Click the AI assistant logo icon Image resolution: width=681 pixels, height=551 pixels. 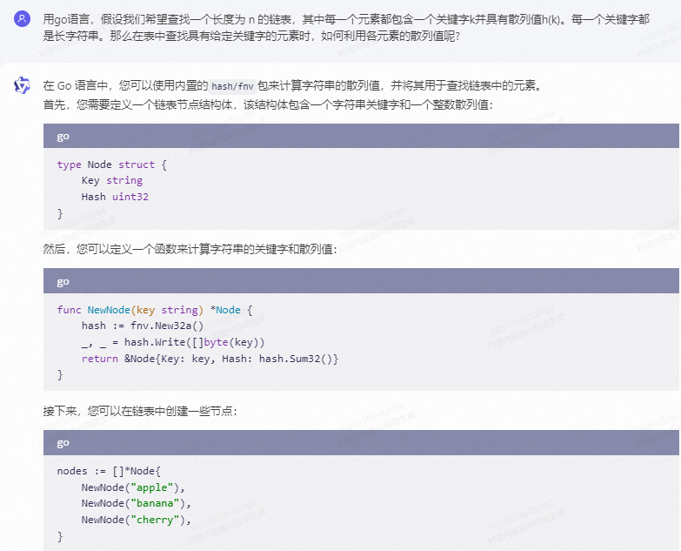(22, 85)
